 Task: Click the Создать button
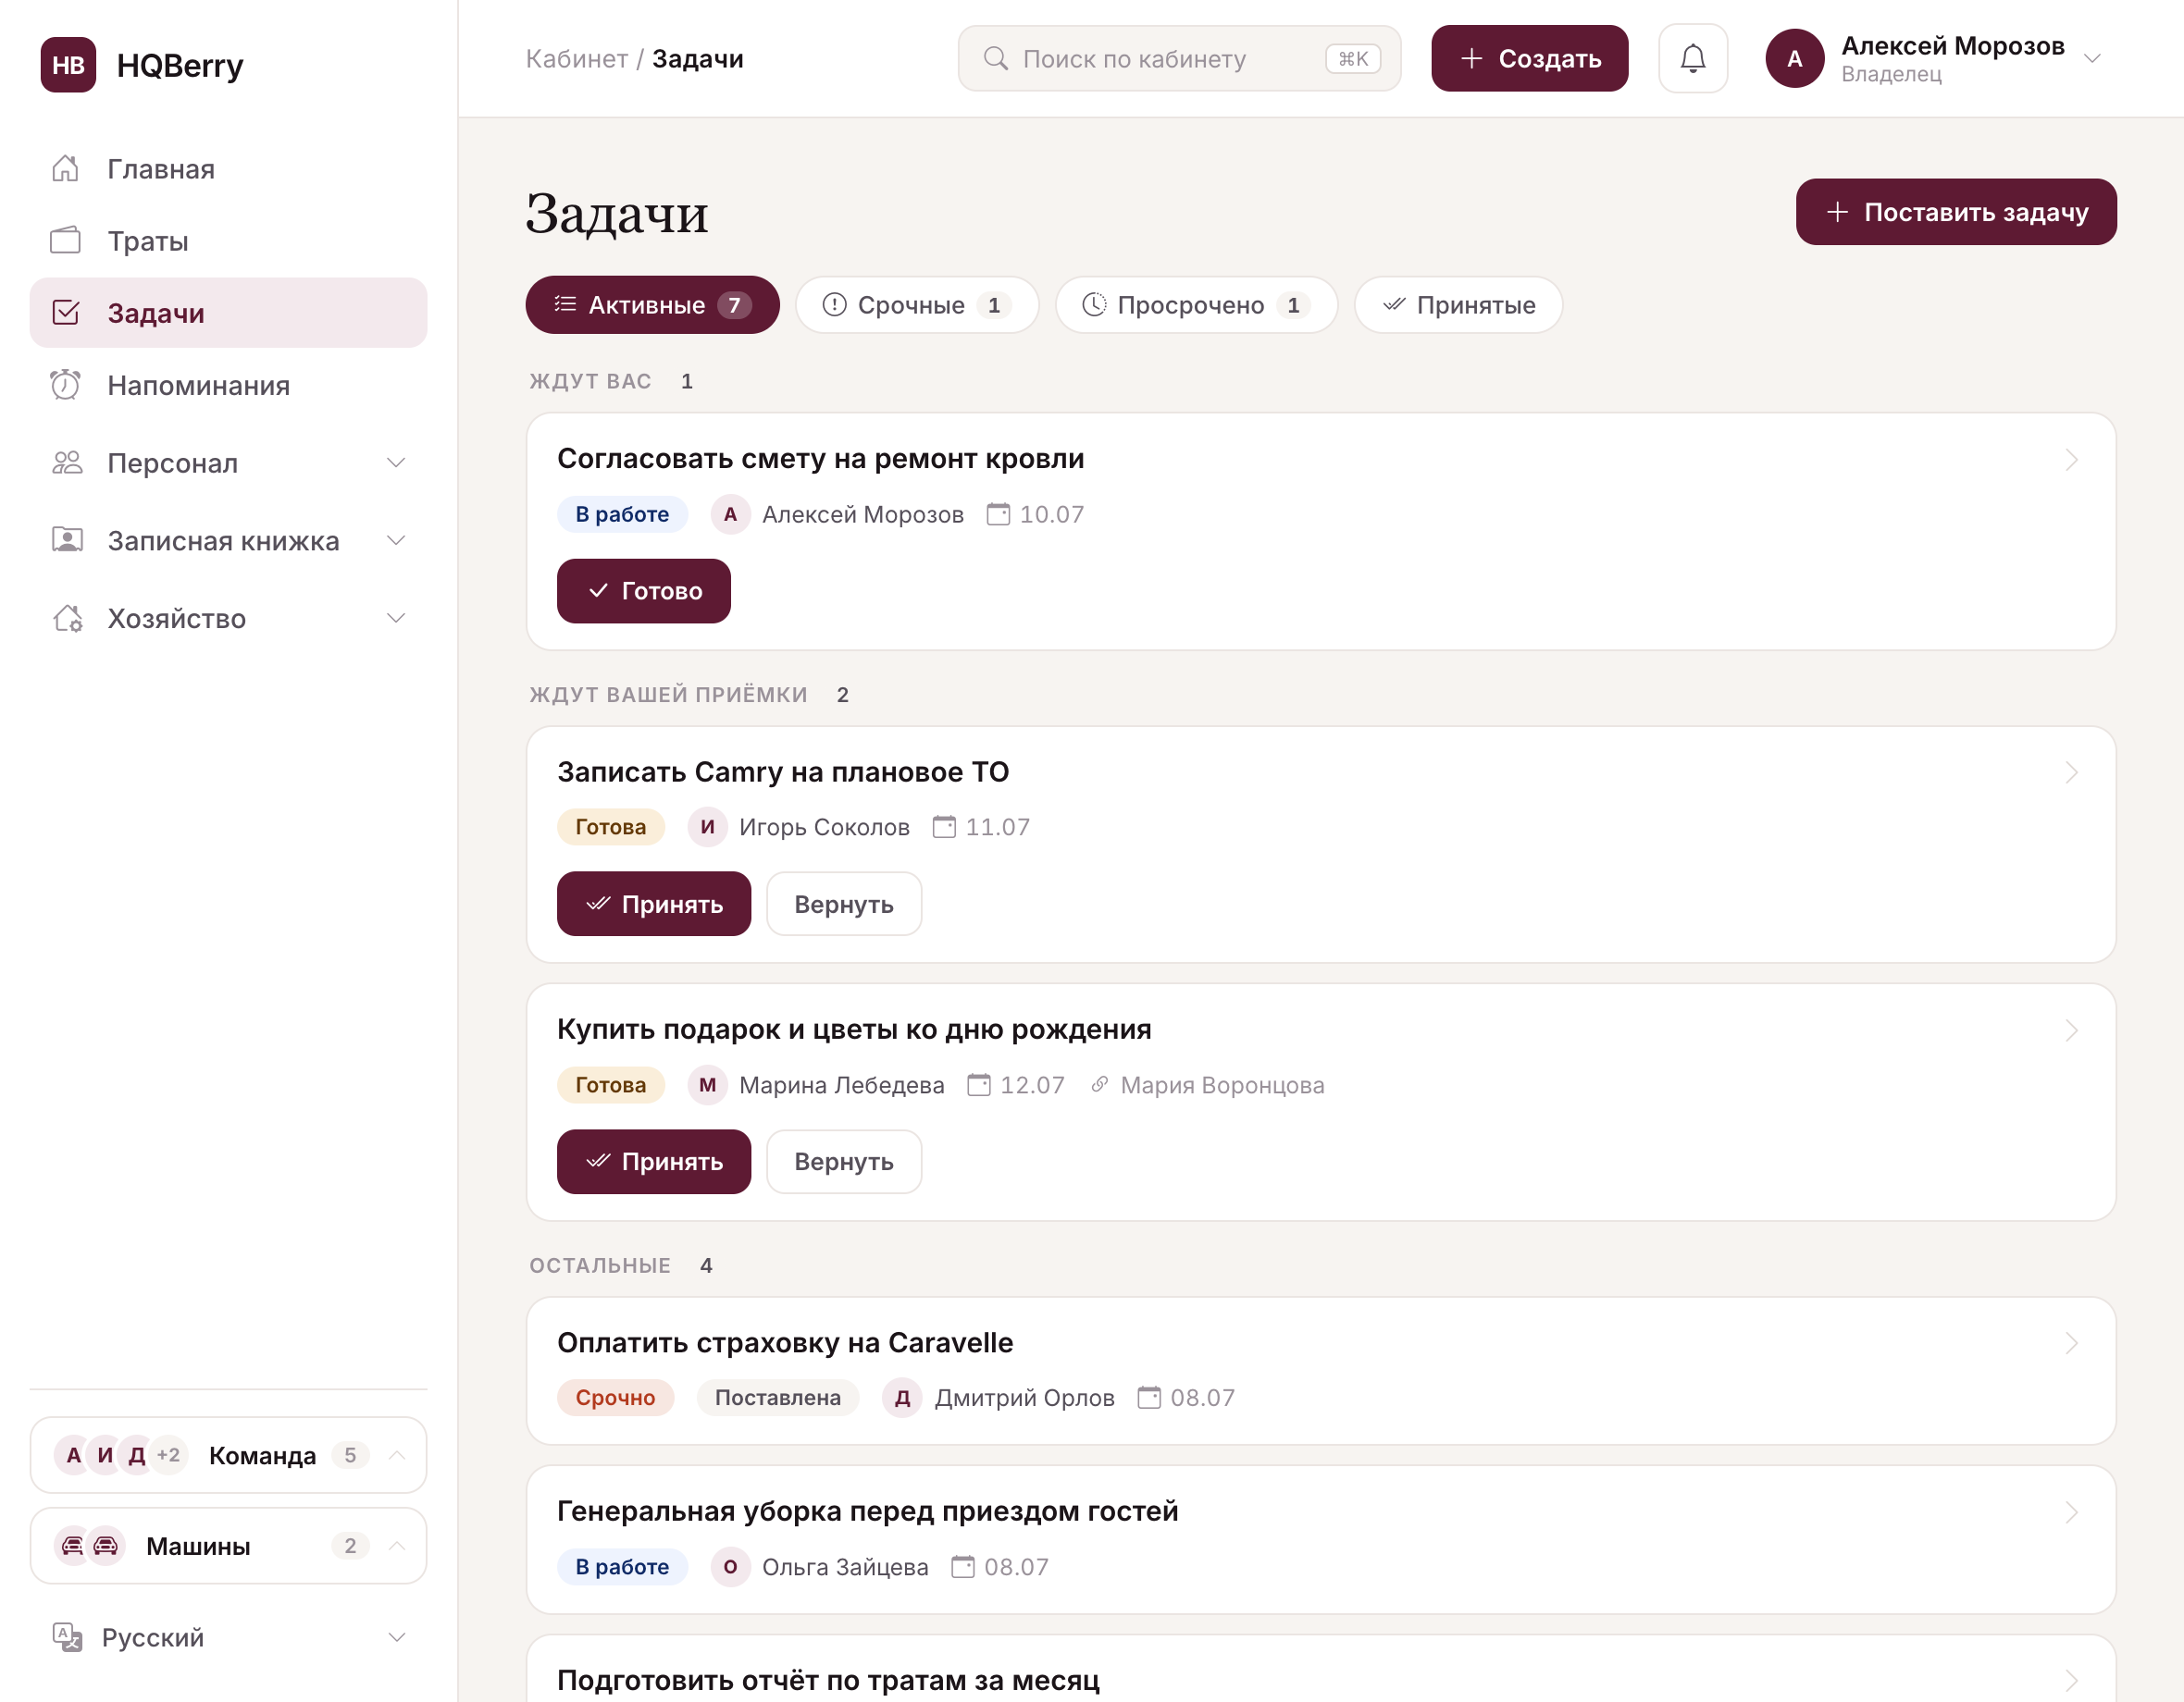1529,59
